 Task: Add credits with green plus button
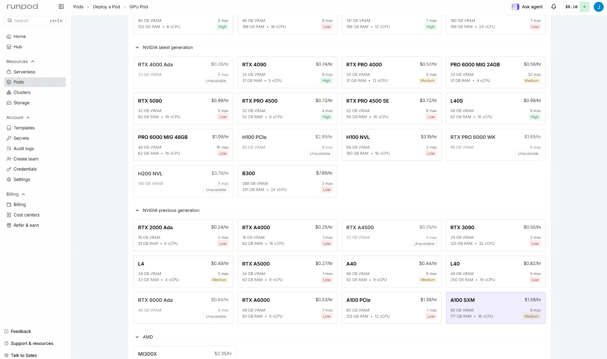584,7
